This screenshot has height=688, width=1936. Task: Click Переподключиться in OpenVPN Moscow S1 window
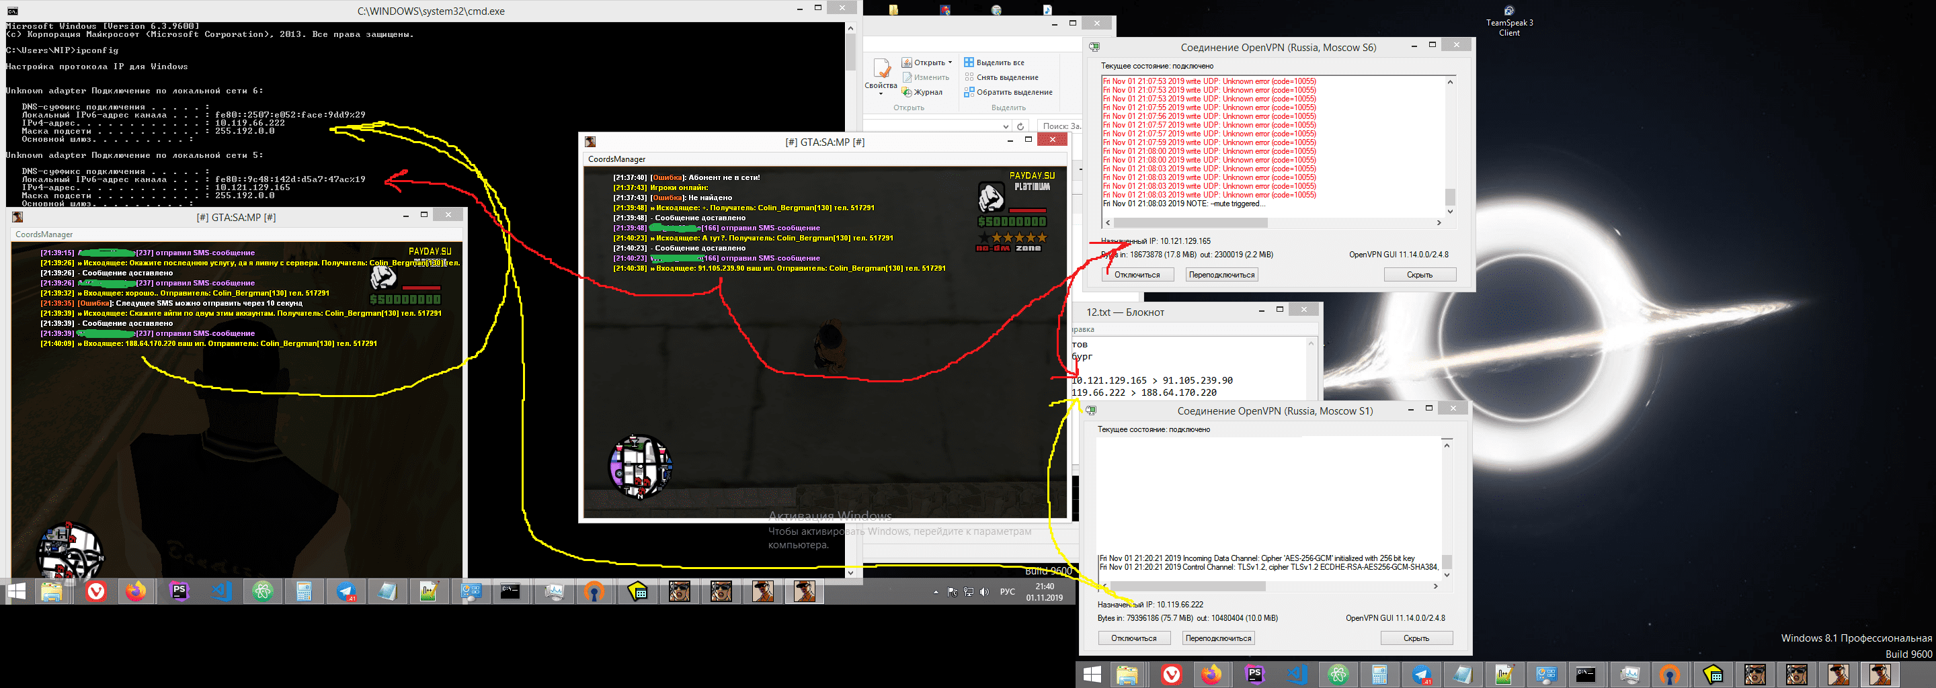(1218, 638)
